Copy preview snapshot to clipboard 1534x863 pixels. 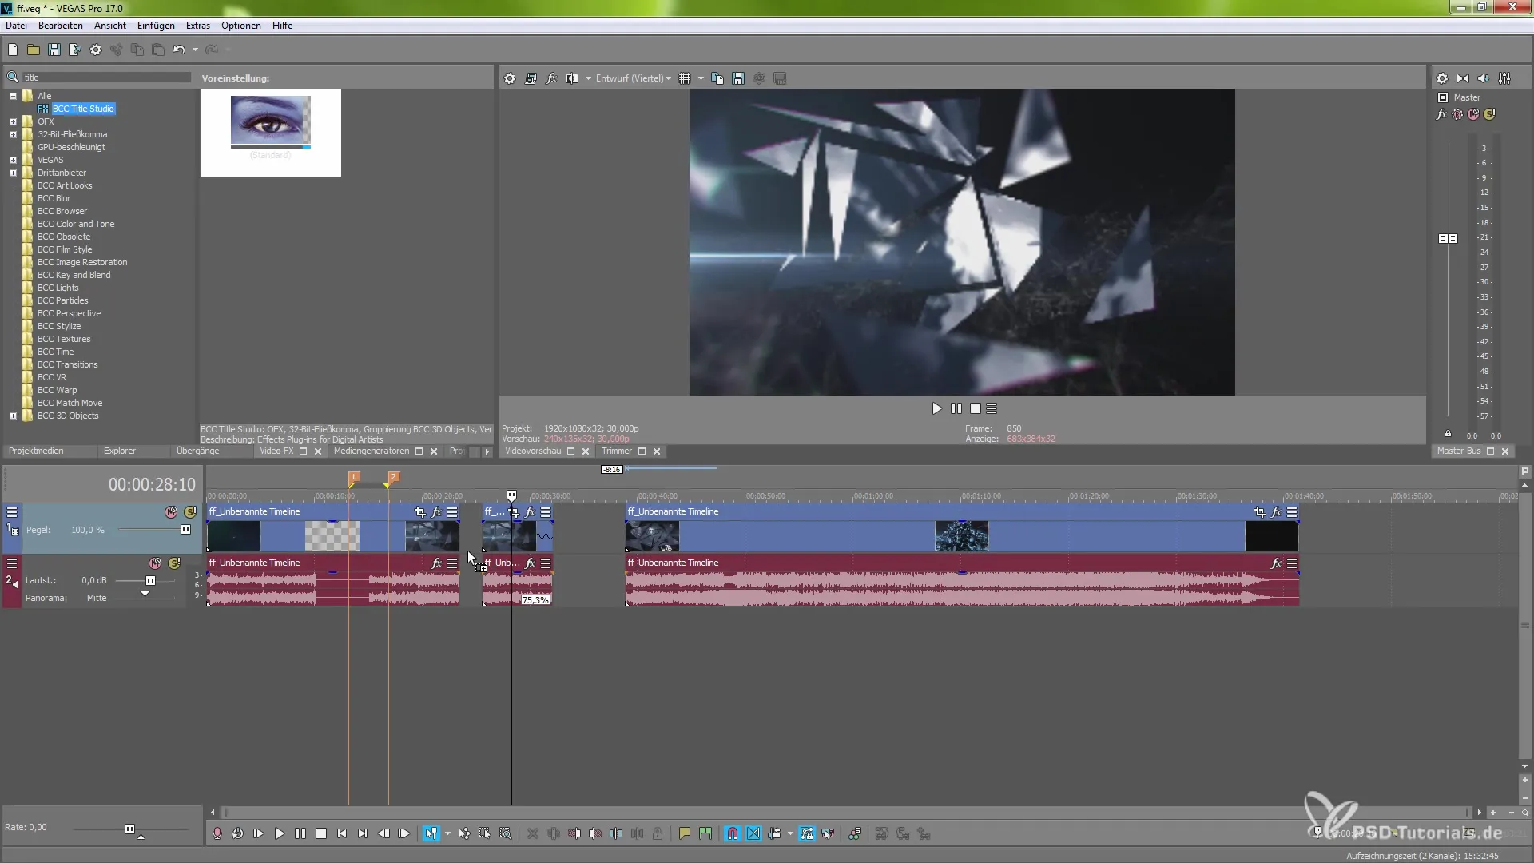click(x=717, y=78)
